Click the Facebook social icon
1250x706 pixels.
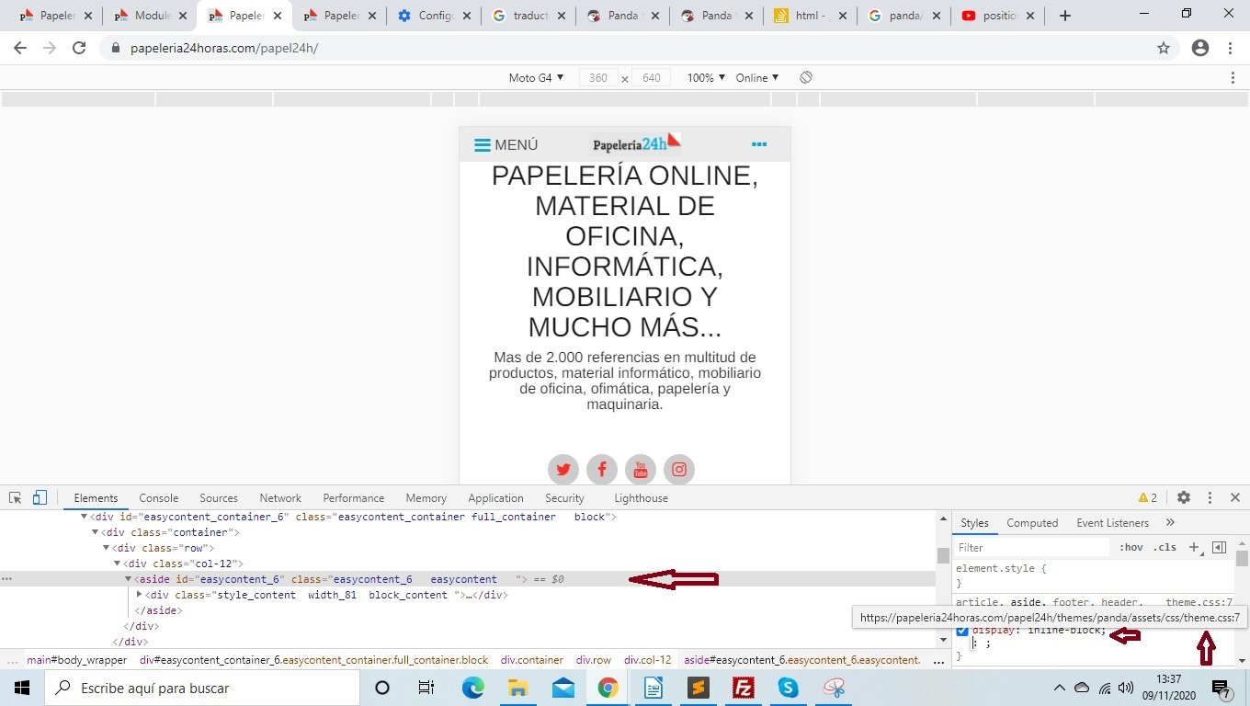click(602, 470)
